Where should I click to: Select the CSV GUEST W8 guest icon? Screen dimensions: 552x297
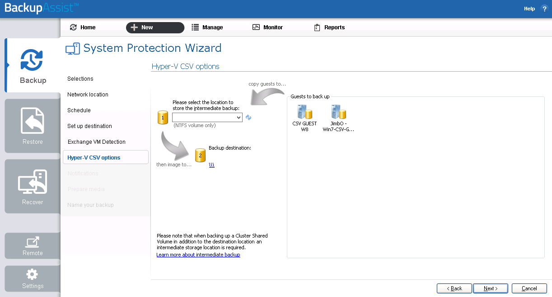tap(305, 118)
